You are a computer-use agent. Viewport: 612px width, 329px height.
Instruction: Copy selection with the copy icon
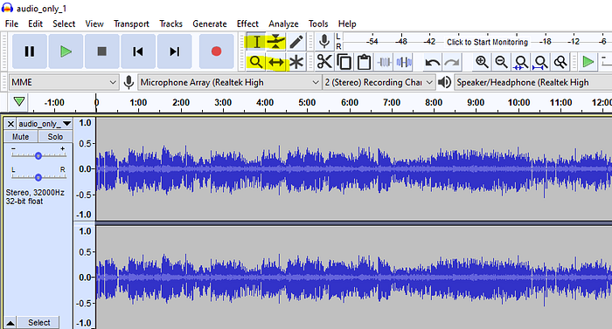344,62
